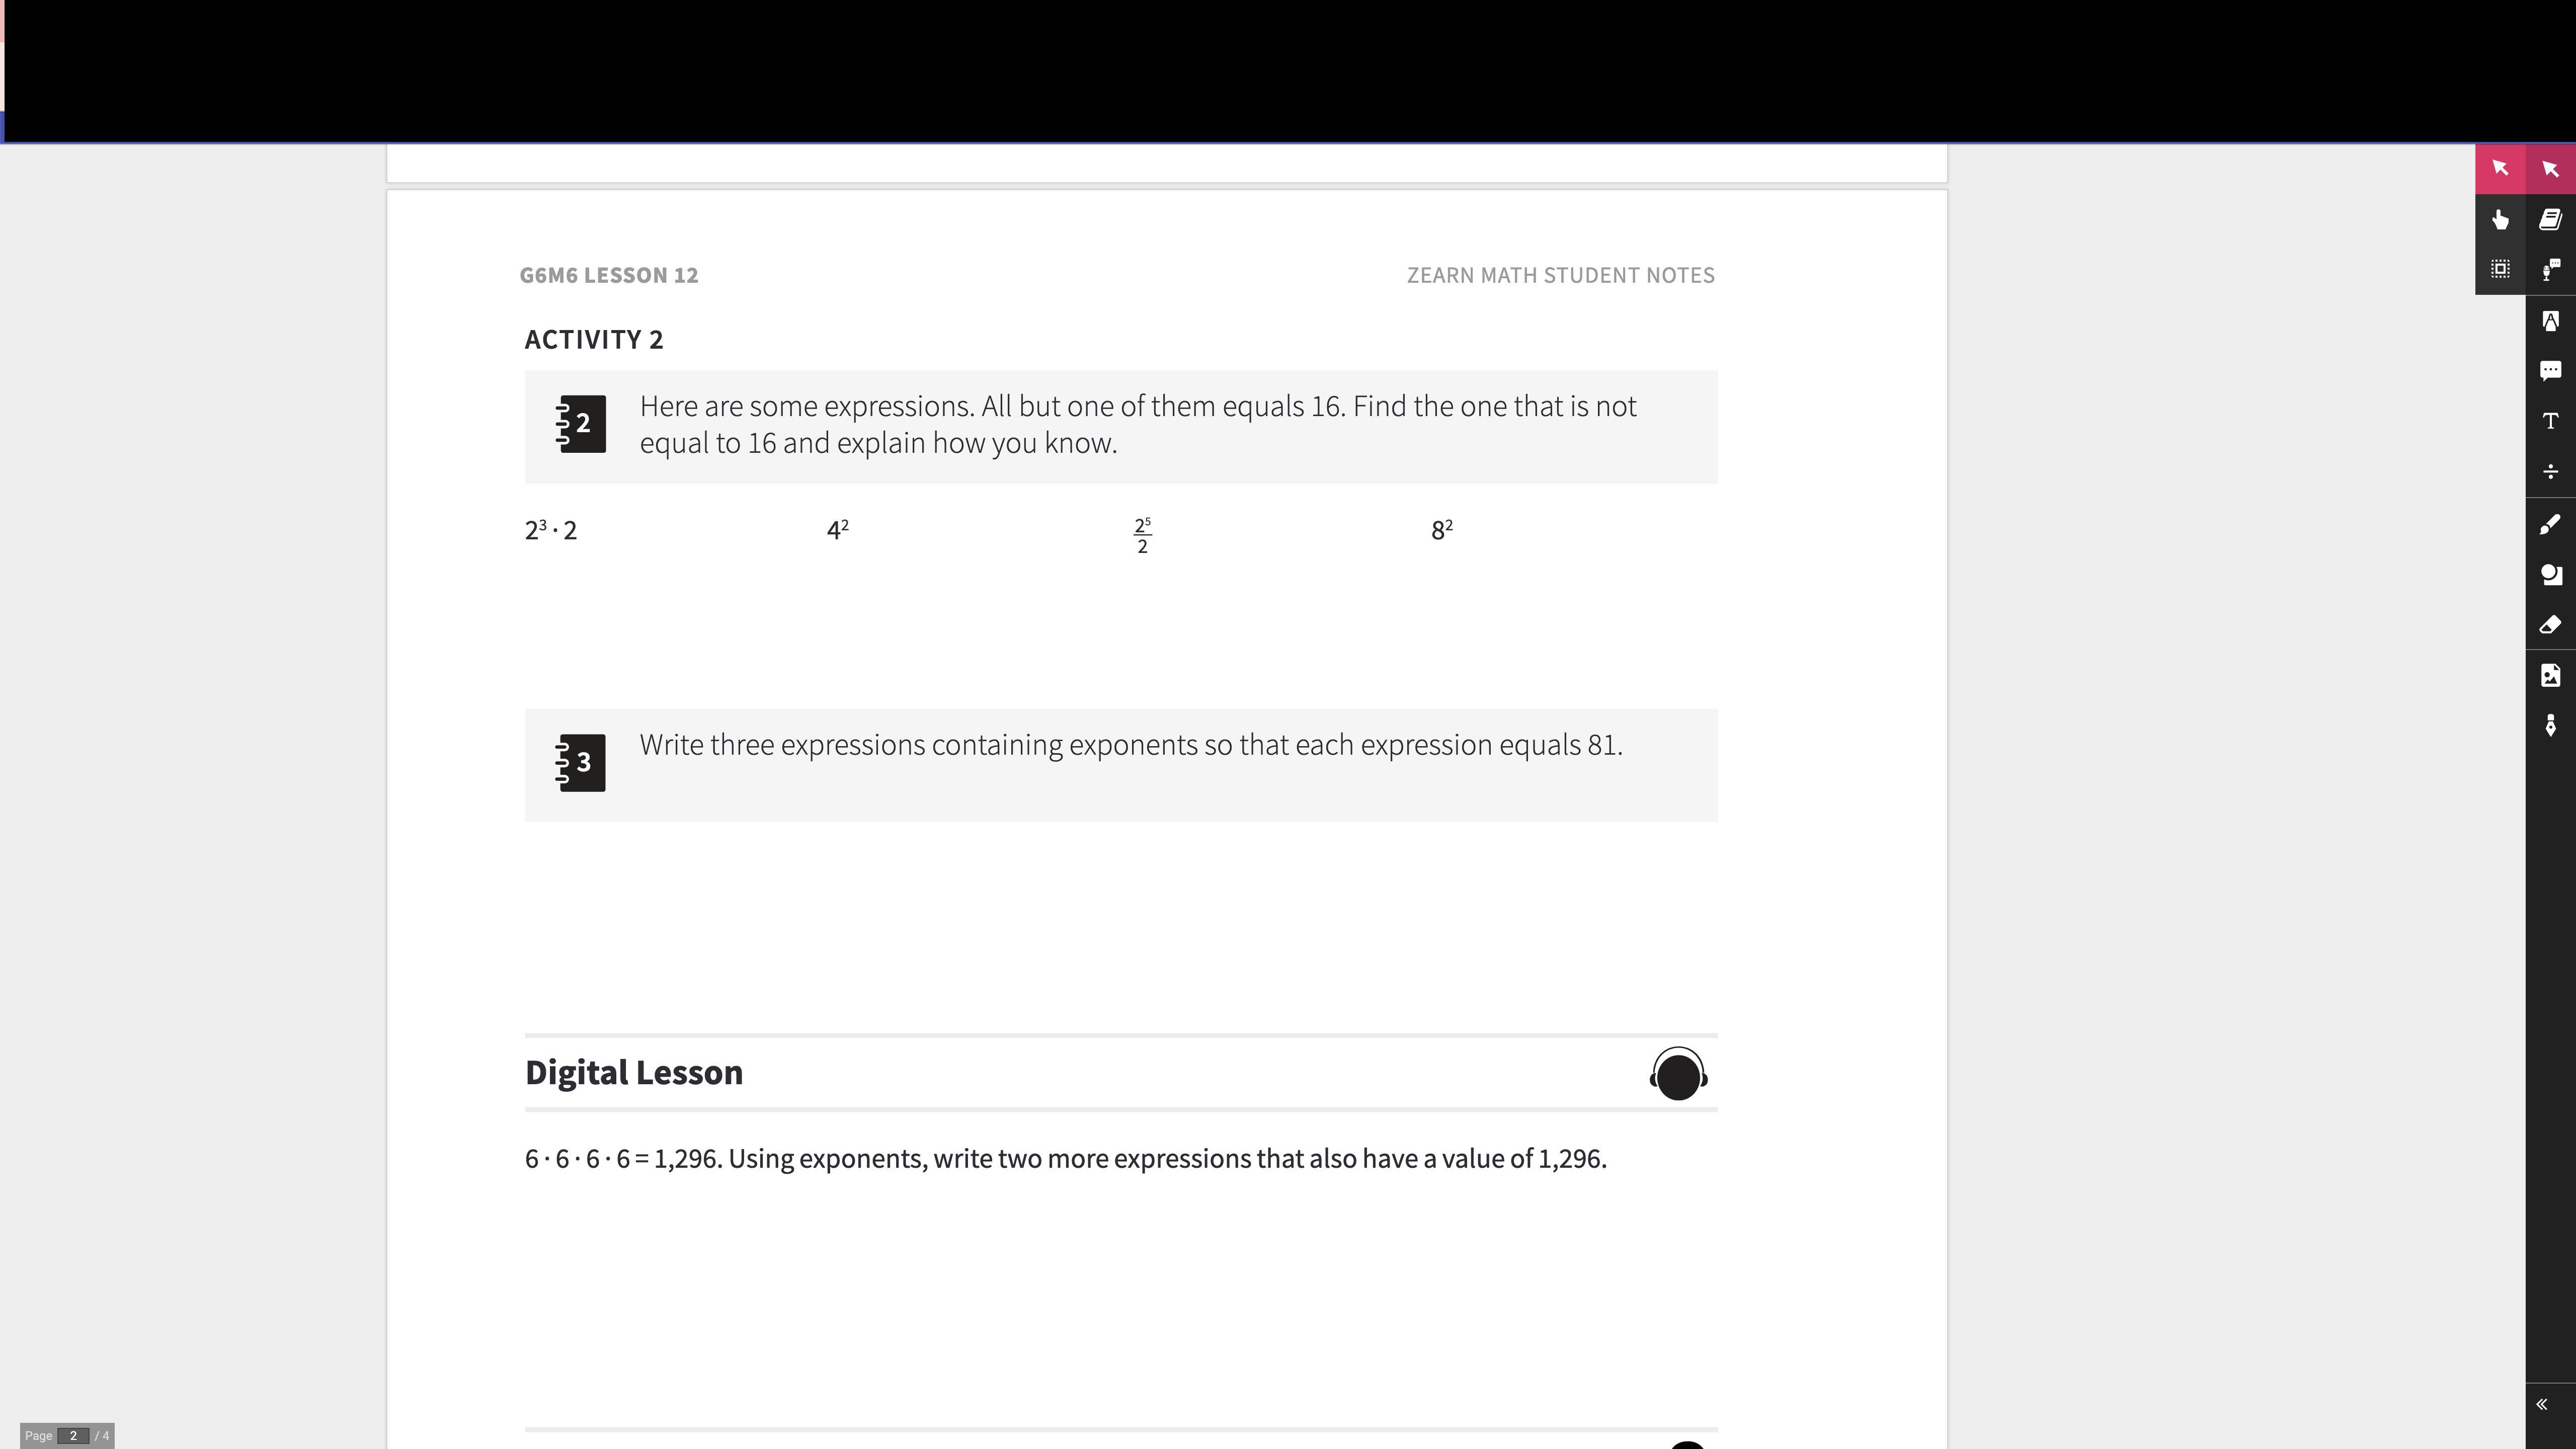
Task: Choose the marquee area selection tool
Action: [x=2500, y=269]
